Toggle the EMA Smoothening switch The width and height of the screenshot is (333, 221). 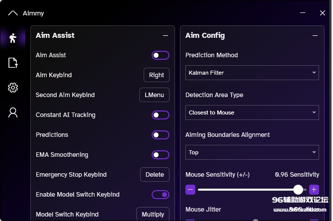[160, 155]
